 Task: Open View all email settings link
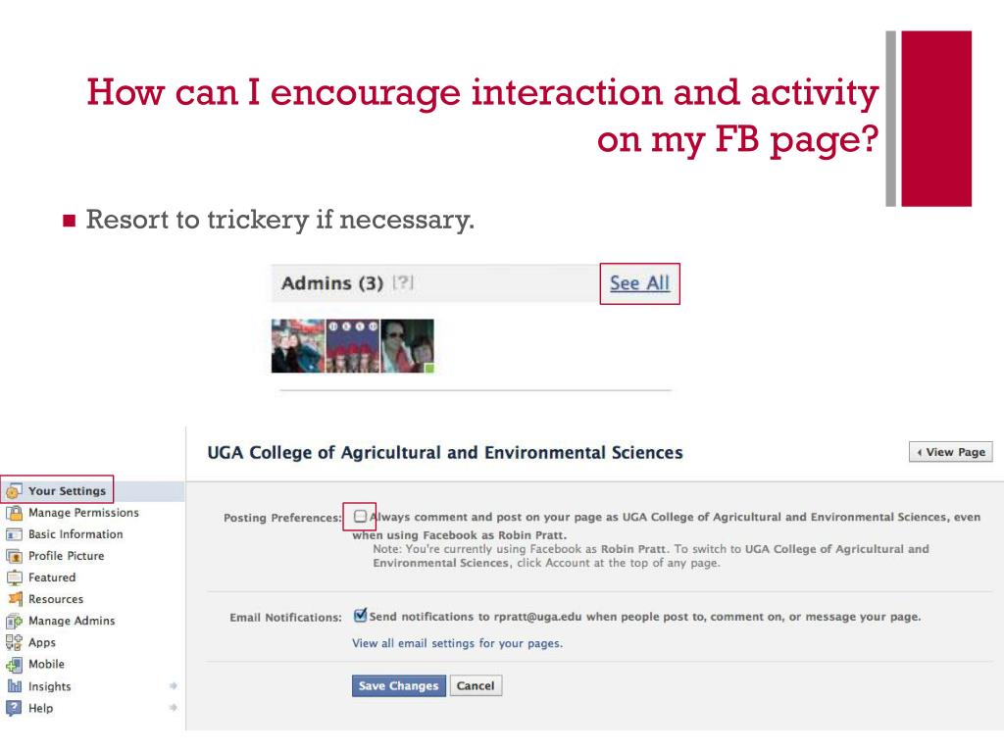click(x=457, y=643)
